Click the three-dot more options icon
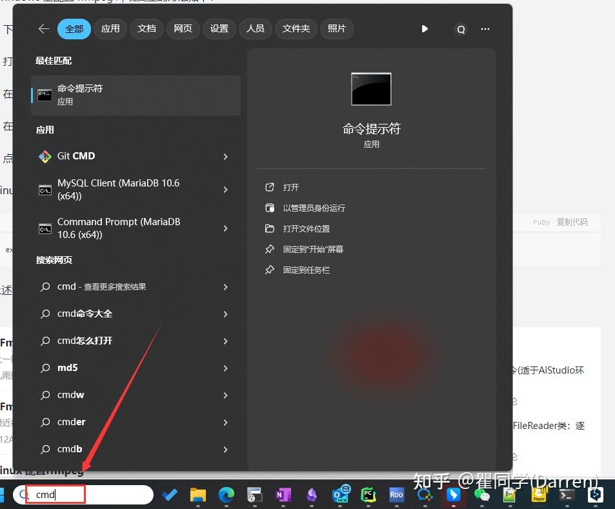This screenshot has height=509, width=615. click(x=485, y=28)
